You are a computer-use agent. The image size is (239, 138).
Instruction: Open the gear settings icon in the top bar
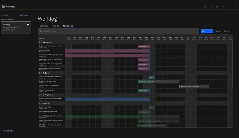point(217,7)
